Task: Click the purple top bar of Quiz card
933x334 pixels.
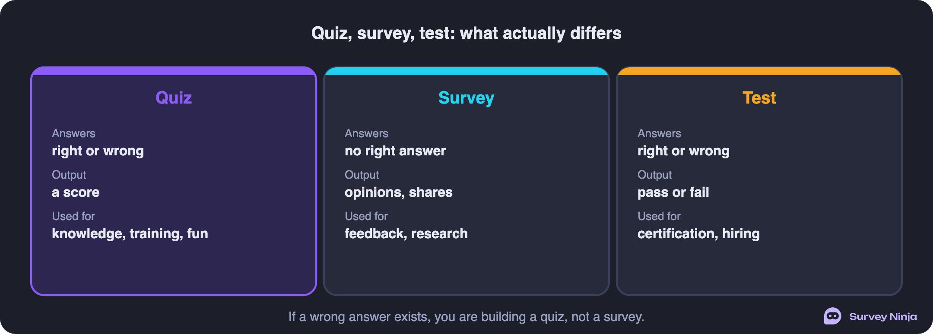Action: click(x=174, y=71)
